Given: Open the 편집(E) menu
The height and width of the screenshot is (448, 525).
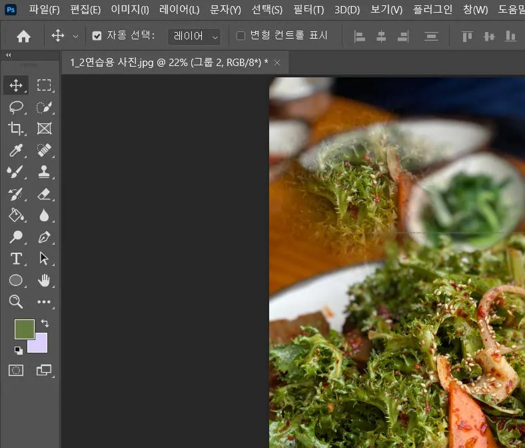Looking at the screenshot, I should pyautogui.click(x=85, y=9).
